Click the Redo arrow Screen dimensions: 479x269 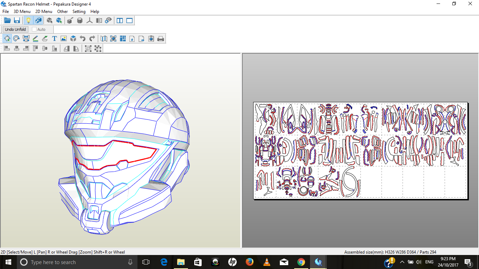click(x=92, y=39)
